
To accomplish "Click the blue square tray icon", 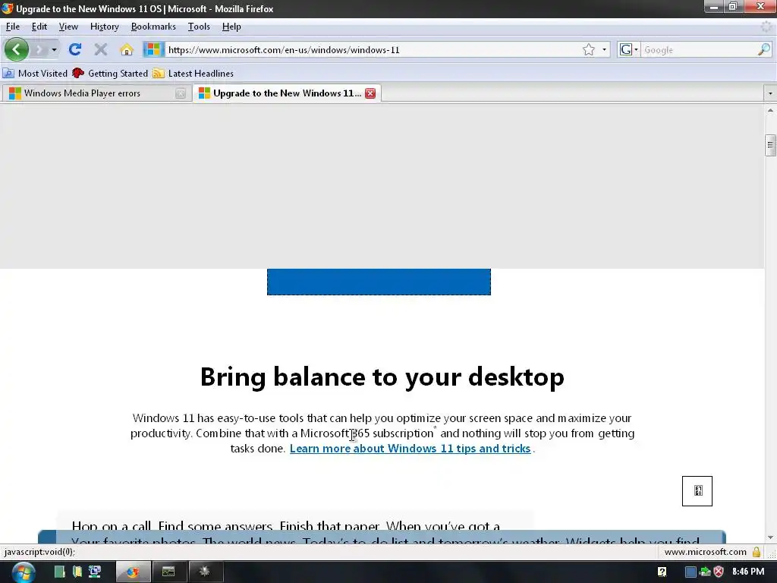I will 690,572.
